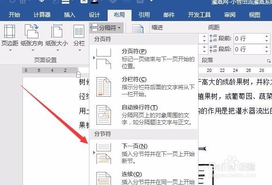272x185 pixels.
Task: Increase right indent with lower stepper up arrow
Action: point(204,47)
